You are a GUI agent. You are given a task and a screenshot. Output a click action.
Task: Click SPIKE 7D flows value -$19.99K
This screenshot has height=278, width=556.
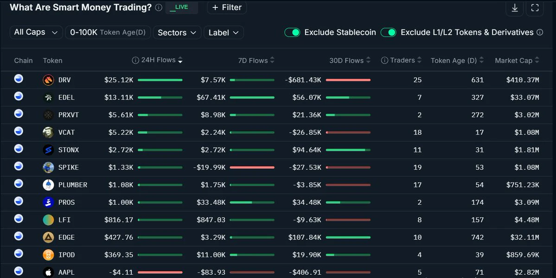pos(209,167)
